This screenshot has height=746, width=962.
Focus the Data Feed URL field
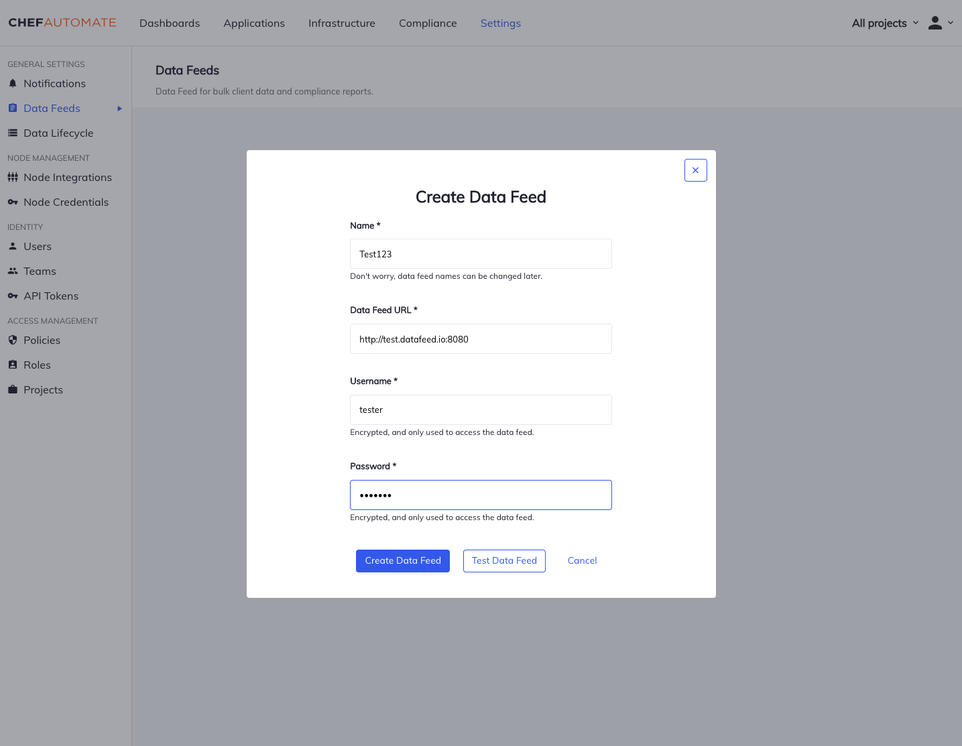(481, 339)
